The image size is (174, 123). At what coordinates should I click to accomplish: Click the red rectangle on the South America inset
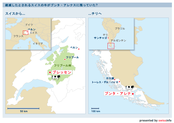click(111, 46)
